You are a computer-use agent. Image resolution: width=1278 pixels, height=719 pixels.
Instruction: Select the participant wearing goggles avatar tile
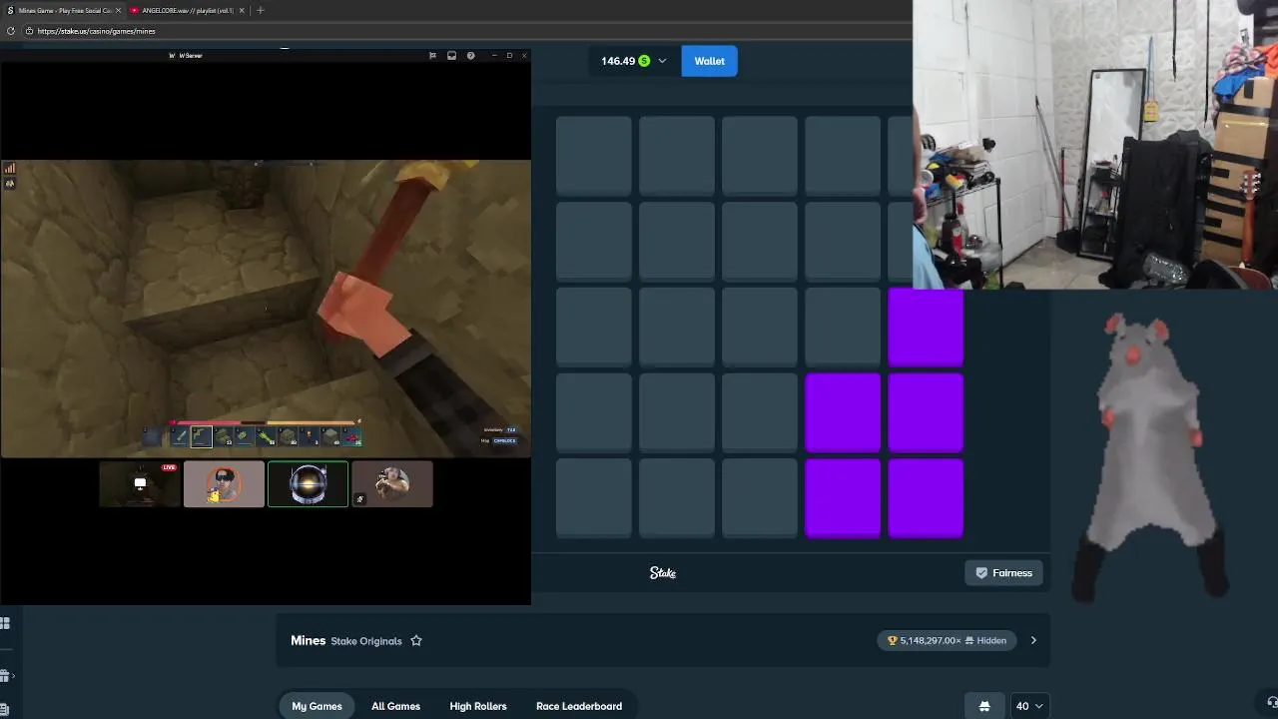click(224, 484)
